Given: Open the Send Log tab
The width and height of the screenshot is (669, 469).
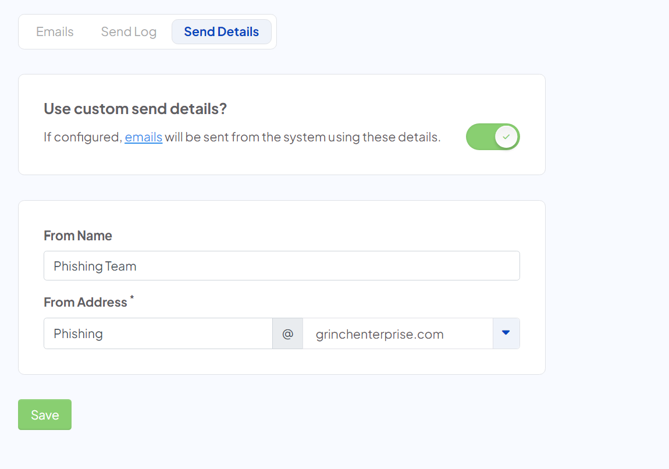Looking at the screenshot, I should click(x=128, y=31).
